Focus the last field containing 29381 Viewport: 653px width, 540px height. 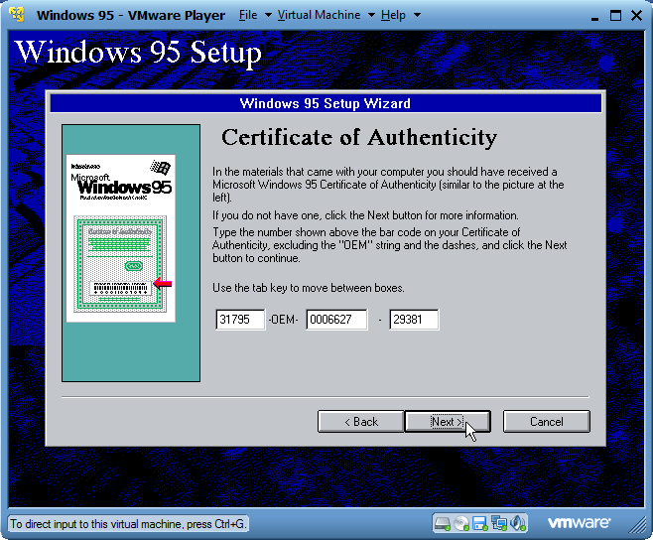(414, 320)
